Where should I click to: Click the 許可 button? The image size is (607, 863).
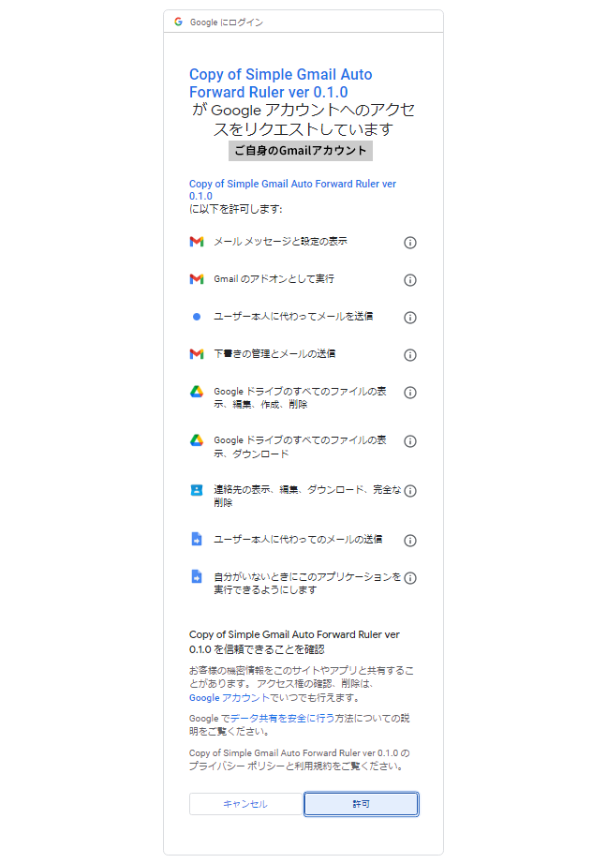click(x=361, y=804)
